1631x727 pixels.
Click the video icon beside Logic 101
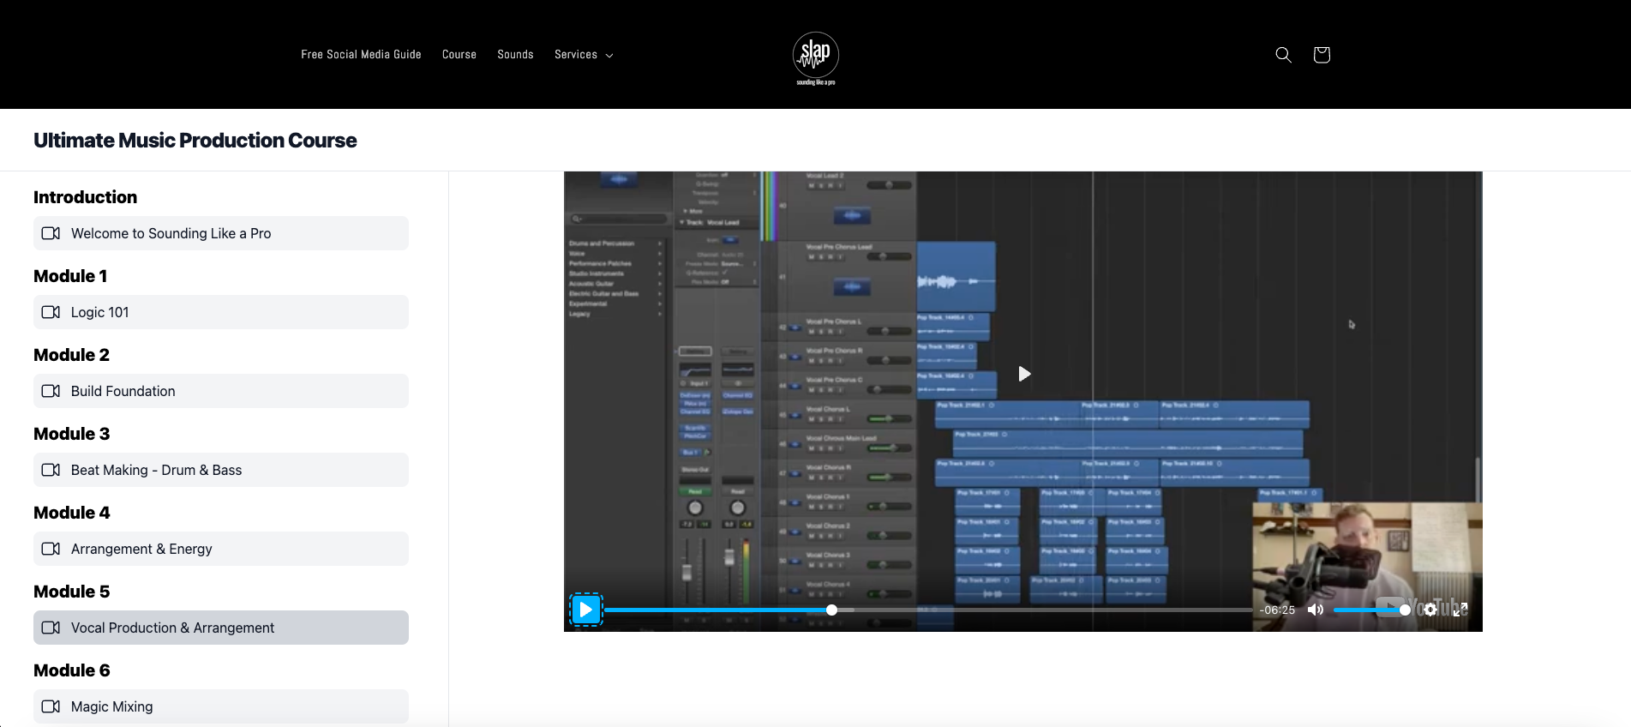click(x=51, y=312)
